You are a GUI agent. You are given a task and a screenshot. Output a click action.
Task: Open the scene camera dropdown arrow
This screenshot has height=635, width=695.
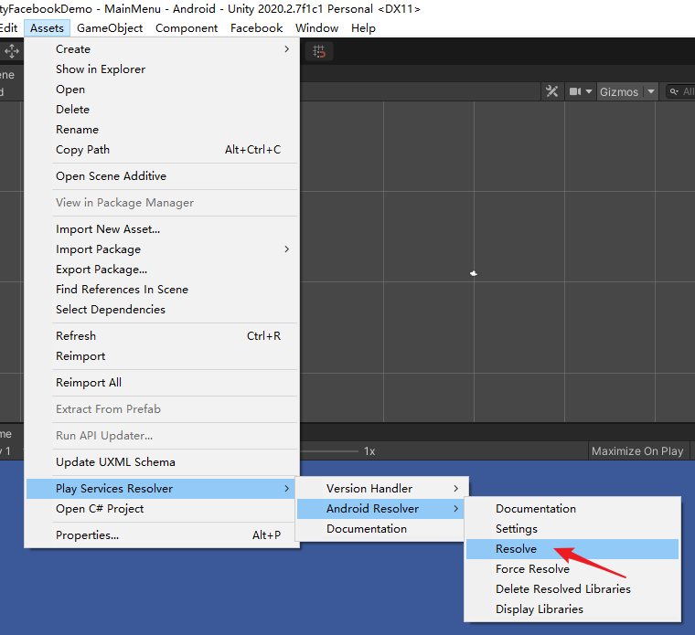pyautogui.click(x=589, y=91)
